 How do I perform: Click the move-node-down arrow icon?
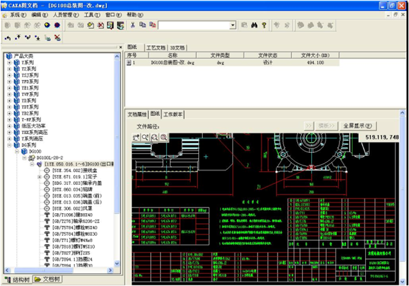[x=37, y=38]
